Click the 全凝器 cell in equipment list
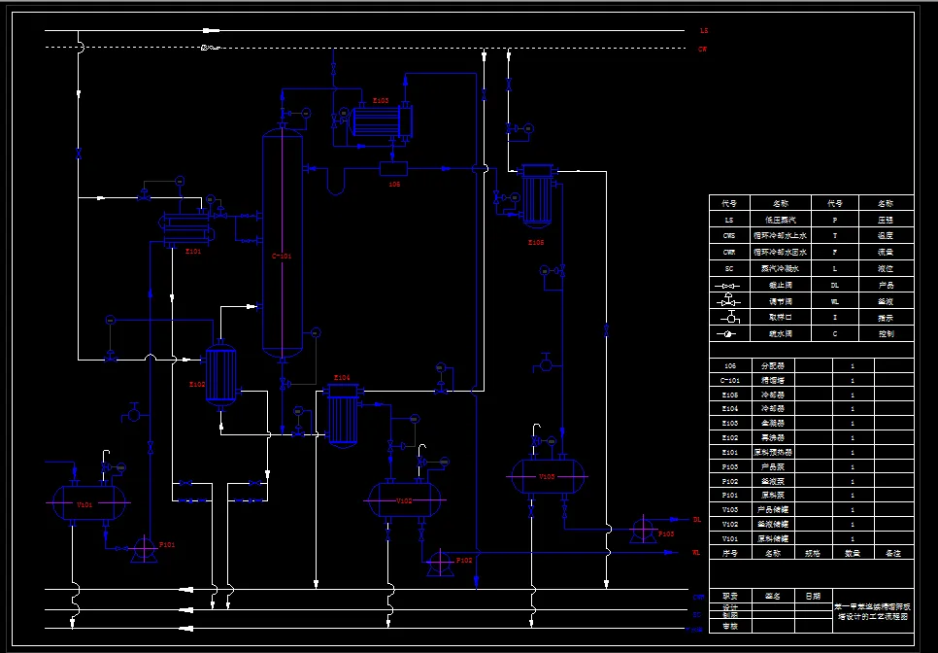 [772, 423]
